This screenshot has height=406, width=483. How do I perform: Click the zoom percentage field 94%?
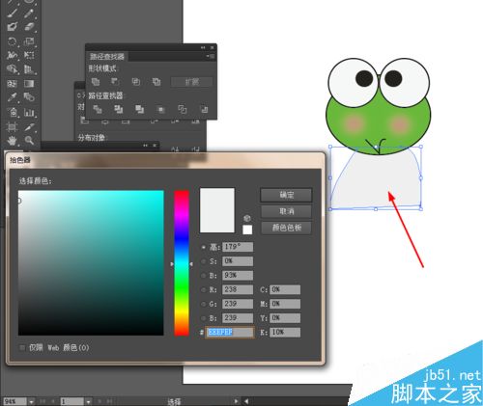(x=14, y=401)
